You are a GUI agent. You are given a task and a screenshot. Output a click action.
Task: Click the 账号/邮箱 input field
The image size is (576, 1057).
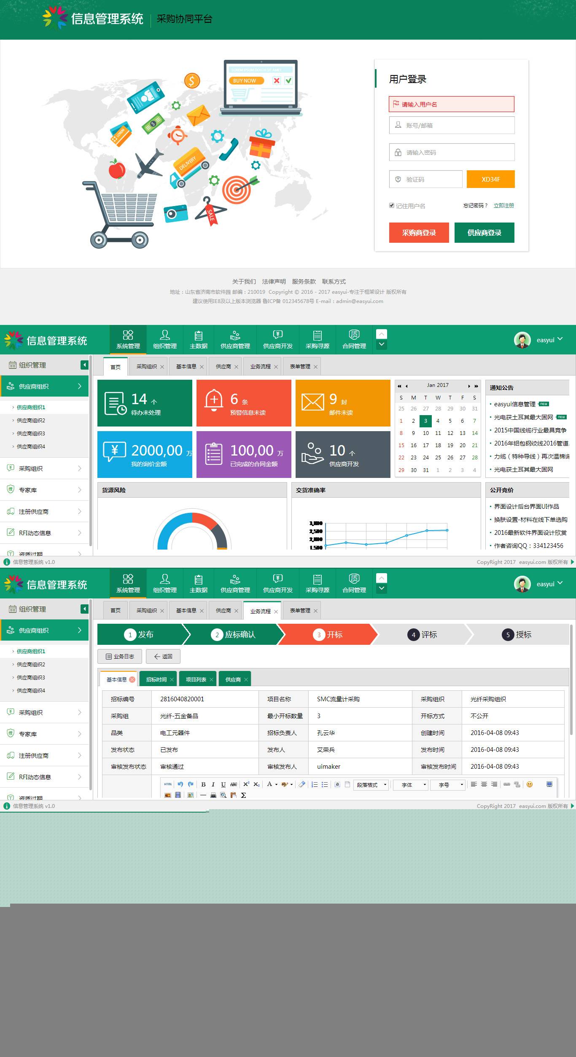(x=452, y=126)
